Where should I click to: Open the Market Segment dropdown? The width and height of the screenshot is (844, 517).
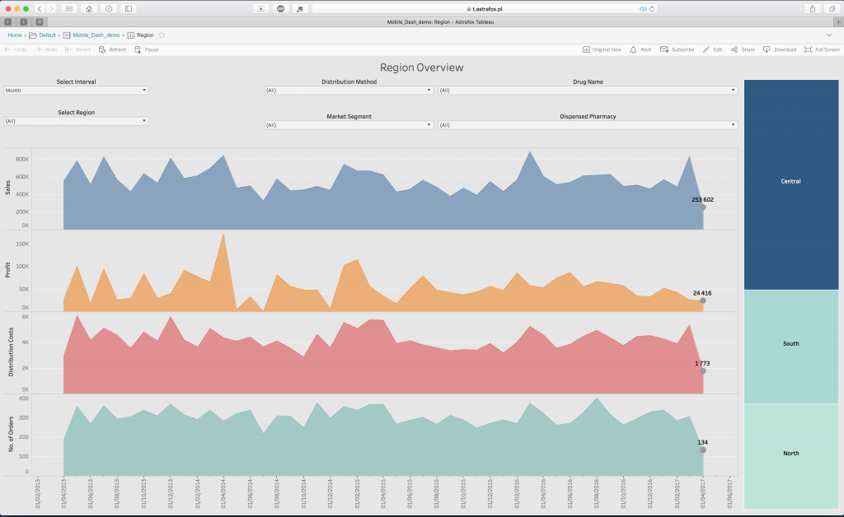click(x=349, y=125)
